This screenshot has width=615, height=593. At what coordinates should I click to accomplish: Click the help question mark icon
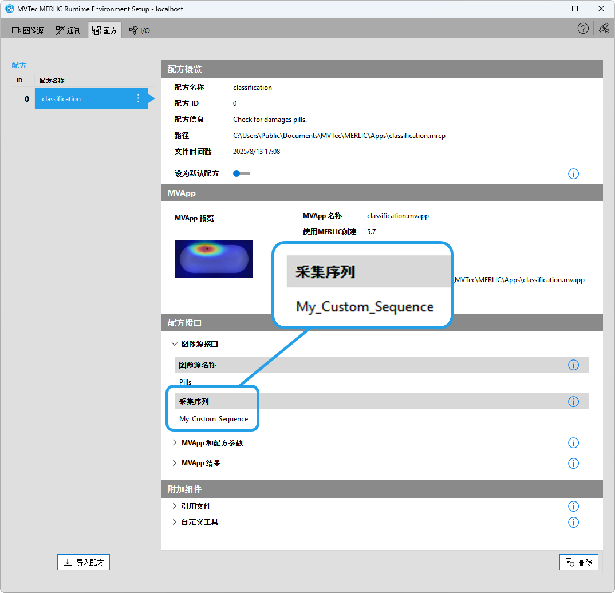[583, 29]
